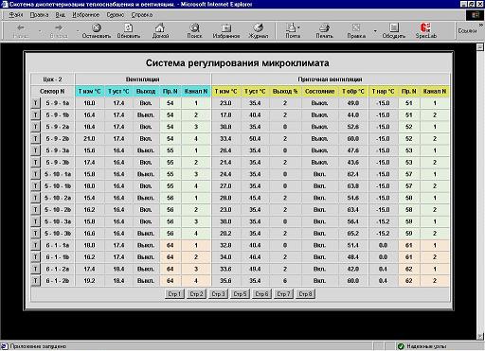Go to home page via Домой icon
Viewport: 485px width, 351px height.
tap(160, 28)
